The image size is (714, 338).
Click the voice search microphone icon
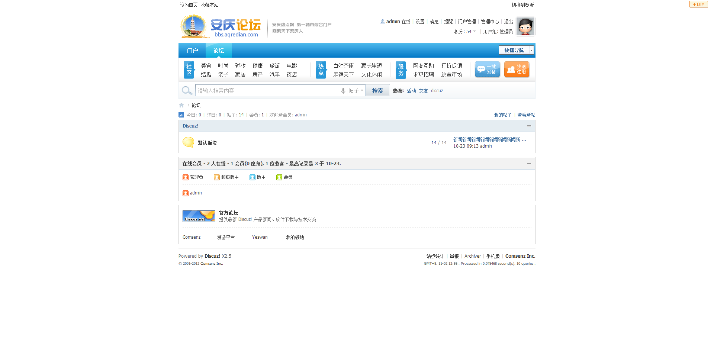(x=343, y=91)
